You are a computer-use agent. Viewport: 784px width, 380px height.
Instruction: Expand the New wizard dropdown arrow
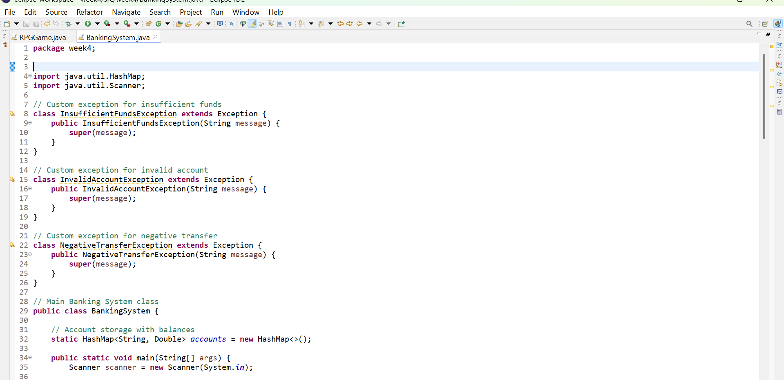click(x=16, y=24)
